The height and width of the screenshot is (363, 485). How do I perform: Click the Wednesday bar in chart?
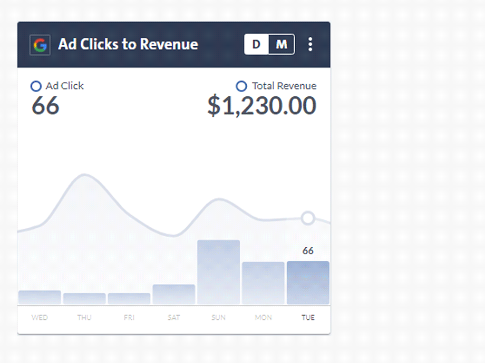coord(40,297)
